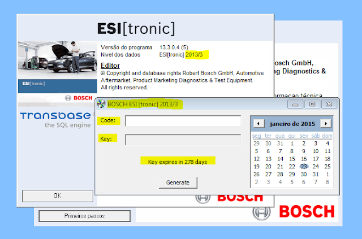Click the Key output field
The width and height of the screenshot is (362, 239).
pos(183,140)
